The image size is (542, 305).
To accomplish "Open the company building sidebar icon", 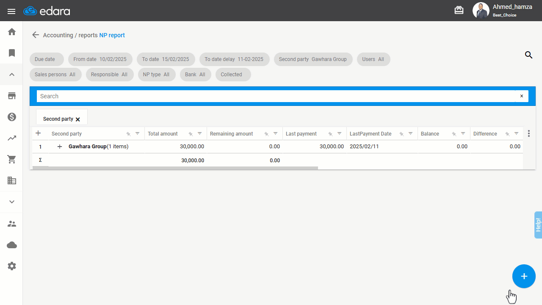I will point(12,180).
